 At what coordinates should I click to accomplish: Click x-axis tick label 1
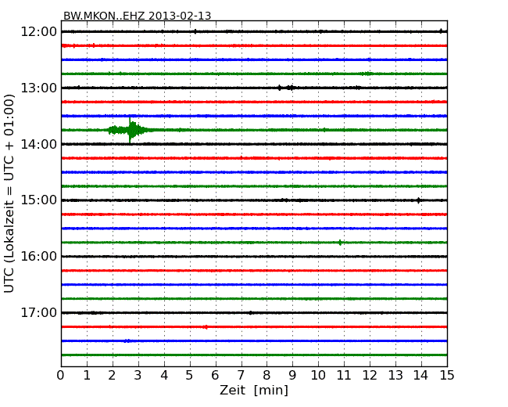(x=87, y=376)
